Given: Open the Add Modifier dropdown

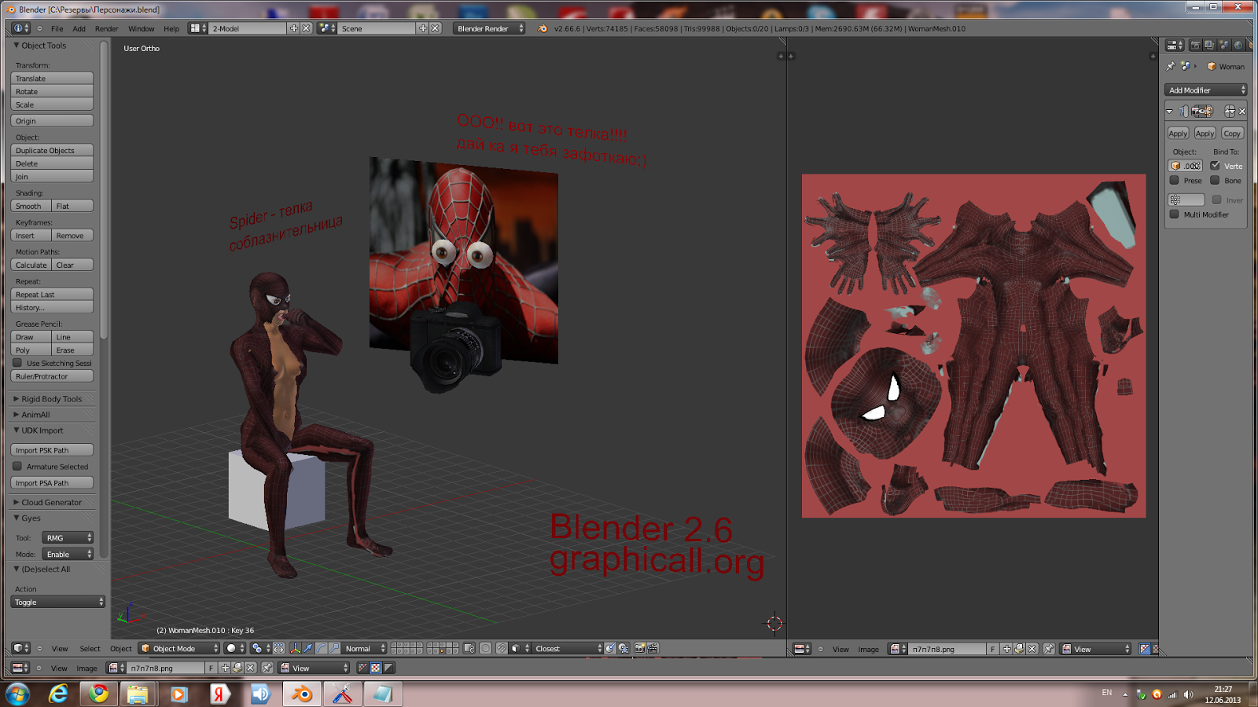Looking at the screenshot, I should coord(1206,90).
